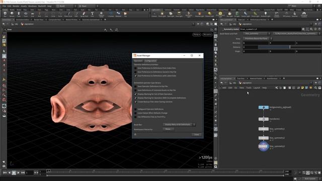Select the File shelf tool
Image resolution: width=322 pixels, height=181 pixels.
point(125,14)
